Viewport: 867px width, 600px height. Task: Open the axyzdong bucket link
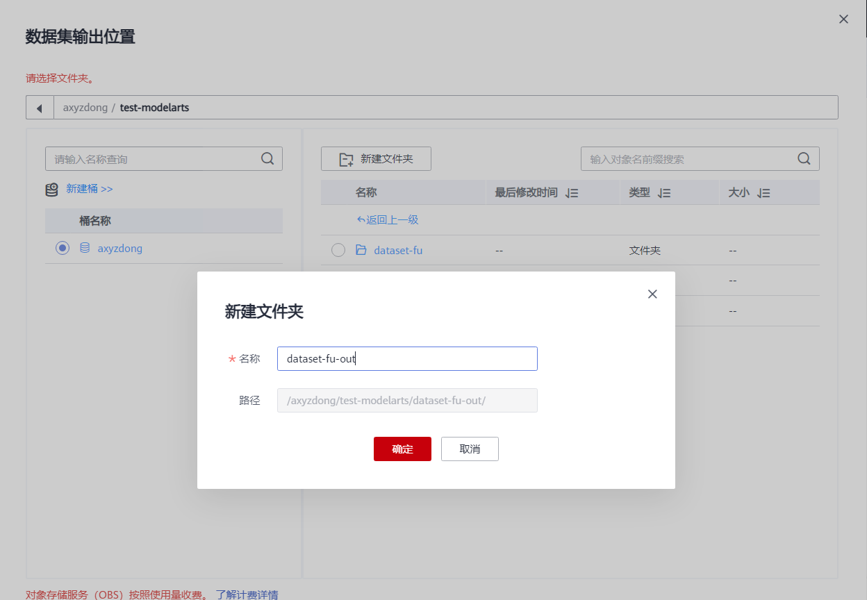120,248
